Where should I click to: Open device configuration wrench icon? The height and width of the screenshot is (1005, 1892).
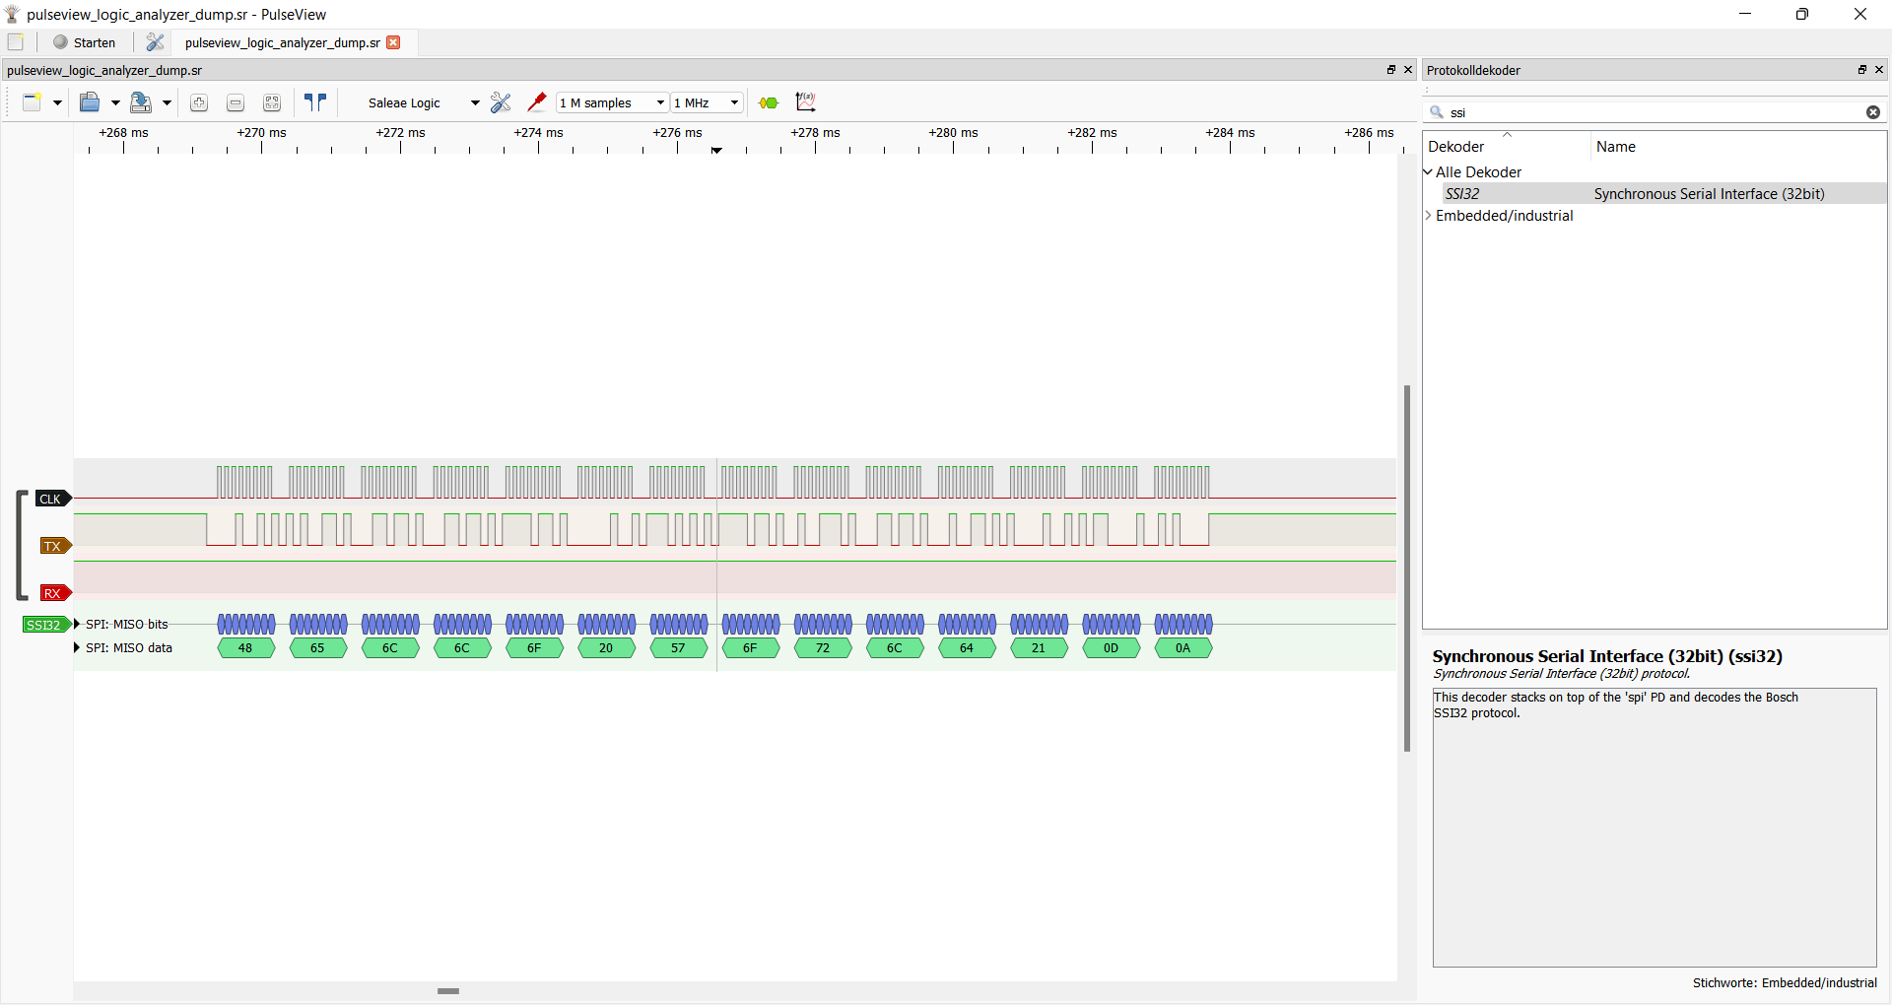pyautogui.click(x=501, y=102)
